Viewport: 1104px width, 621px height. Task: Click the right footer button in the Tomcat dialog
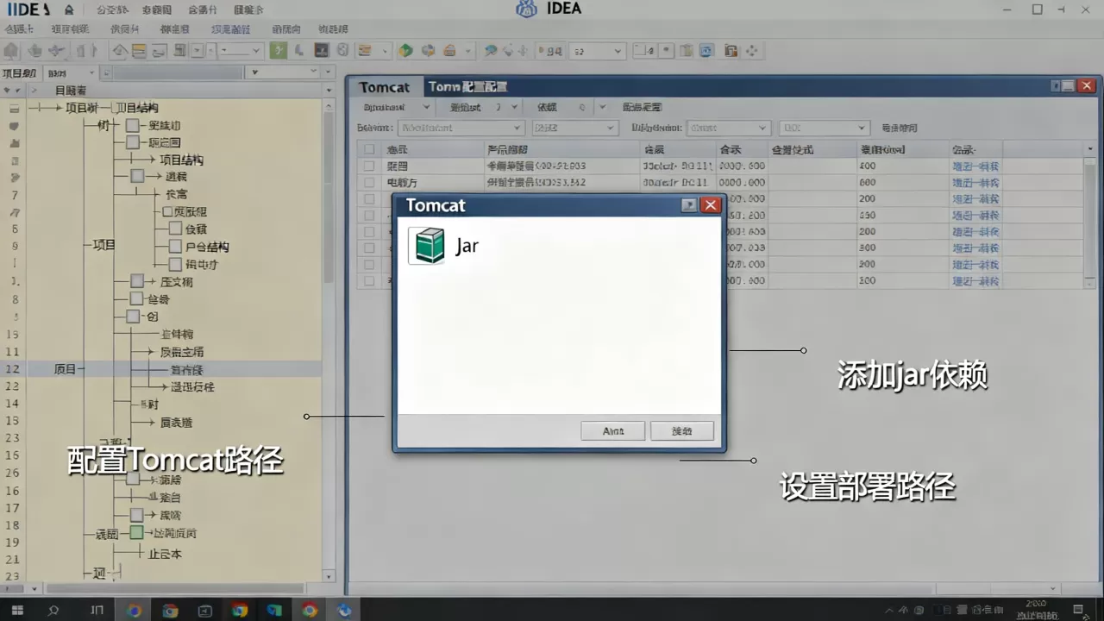[x=682, y=430]
